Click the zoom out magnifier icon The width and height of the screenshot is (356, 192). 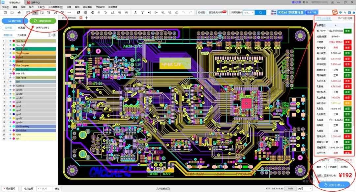coord(170,12)
